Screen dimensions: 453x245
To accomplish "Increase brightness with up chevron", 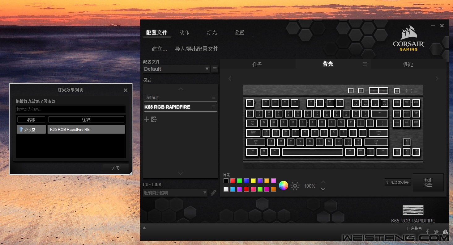I will tap(323, 182).
